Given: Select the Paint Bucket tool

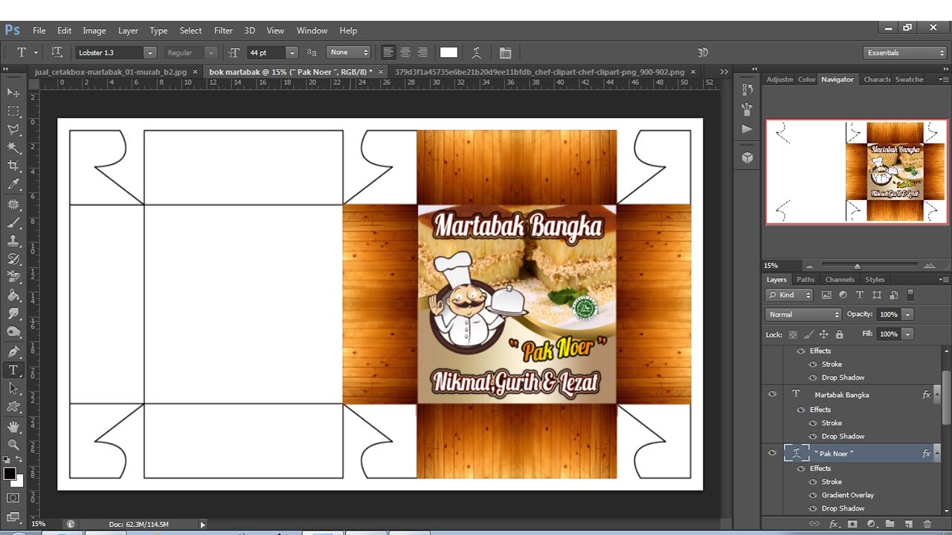Looking at the screenshot, I should (x=13, y=296).
